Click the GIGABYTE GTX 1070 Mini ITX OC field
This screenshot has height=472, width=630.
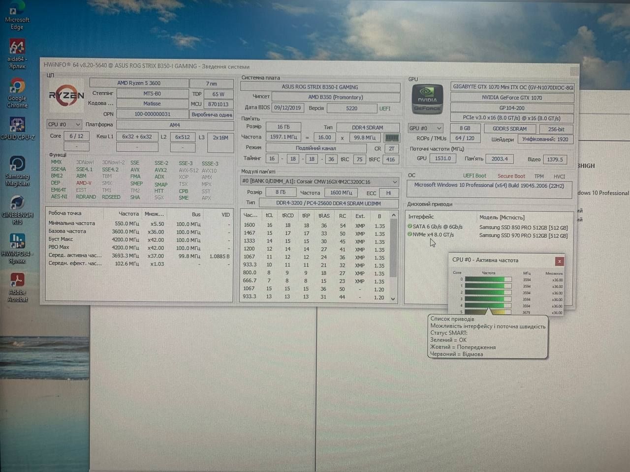pyautogui.click(x=512, y=87)
